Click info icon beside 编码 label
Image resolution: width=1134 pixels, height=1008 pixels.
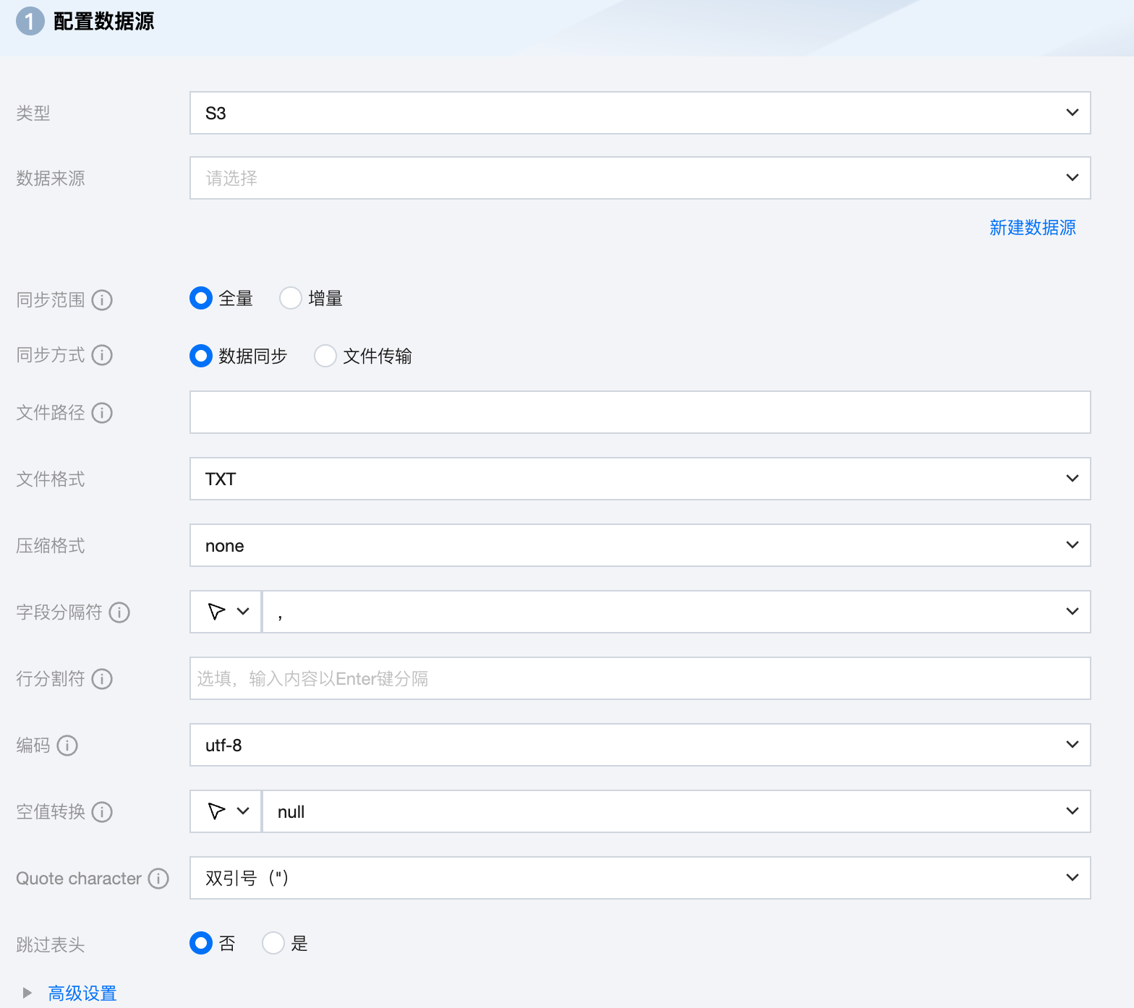point(67,746)
